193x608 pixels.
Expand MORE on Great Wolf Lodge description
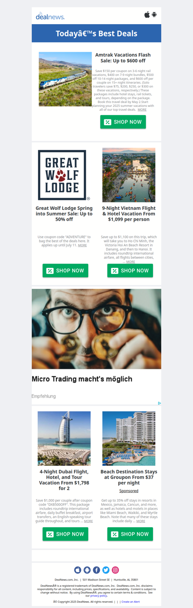click(x=83, y=245)
